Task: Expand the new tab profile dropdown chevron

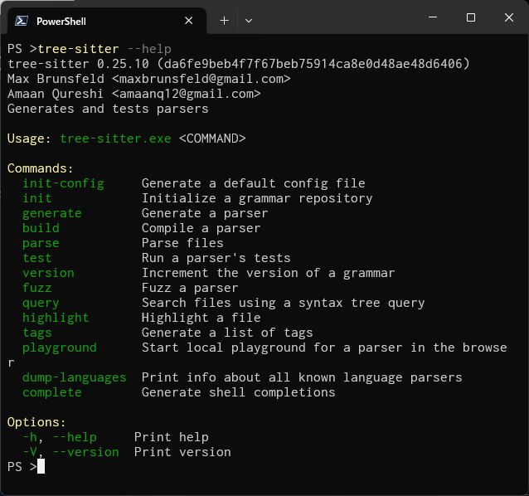Action: 249,21
